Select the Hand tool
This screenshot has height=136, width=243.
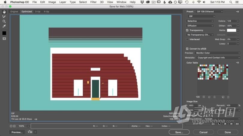pyautogui.click(x=4, y=12)
